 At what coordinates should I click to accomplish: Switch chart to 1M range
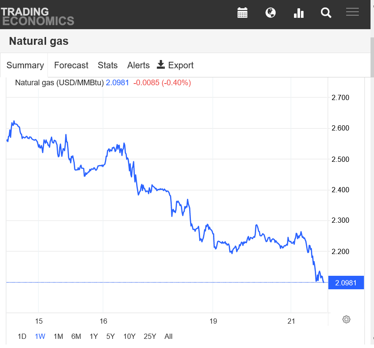pyautogui.click(x=58, y=336)
